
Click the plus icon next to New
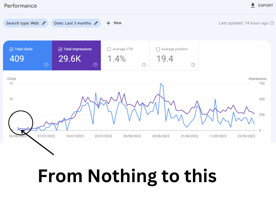point(108,23)
